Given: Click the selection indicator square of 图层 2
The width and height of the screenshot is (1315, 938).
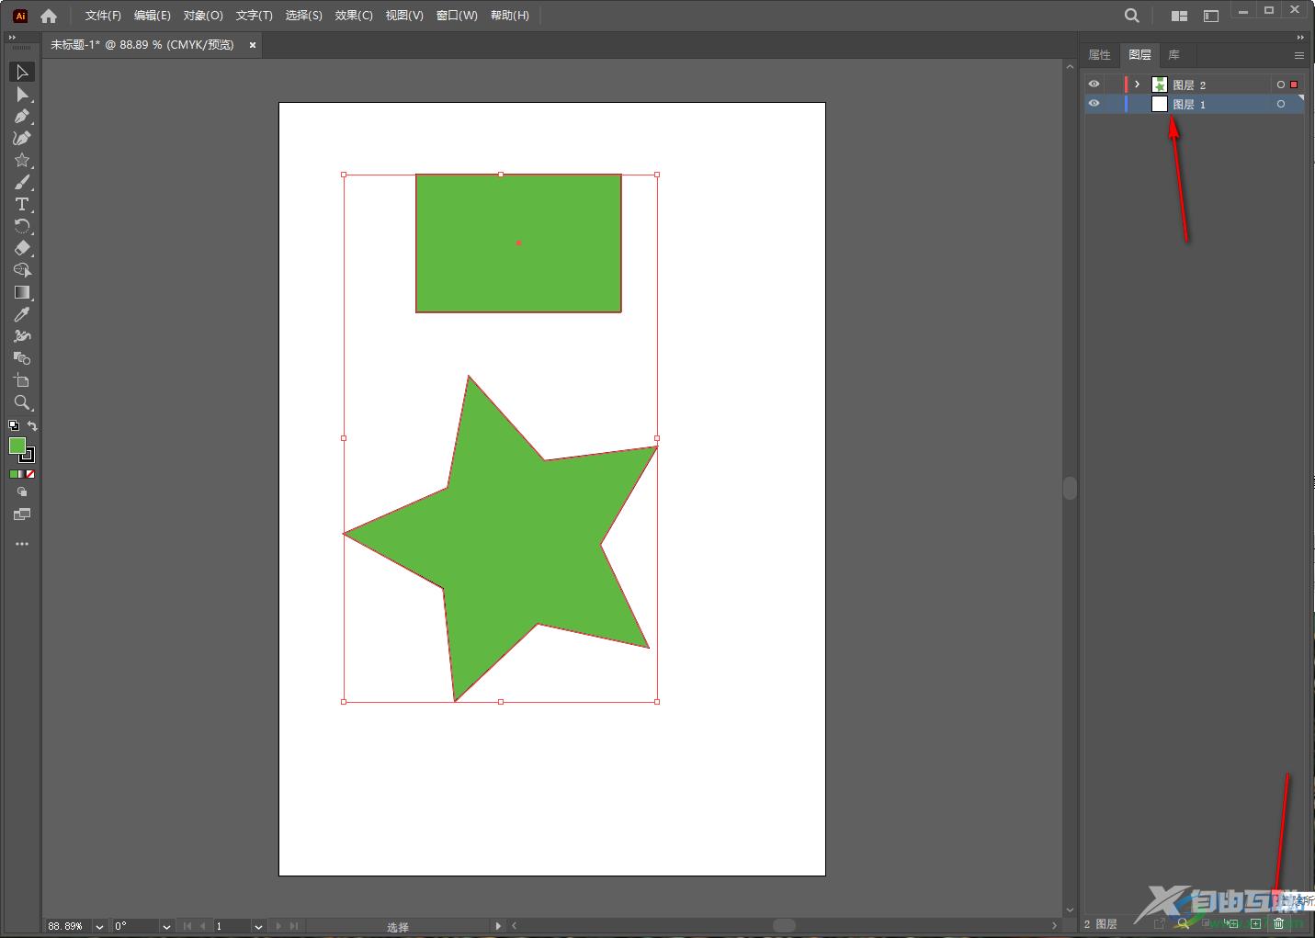Looking at the screenshot, I should 1294,85.
